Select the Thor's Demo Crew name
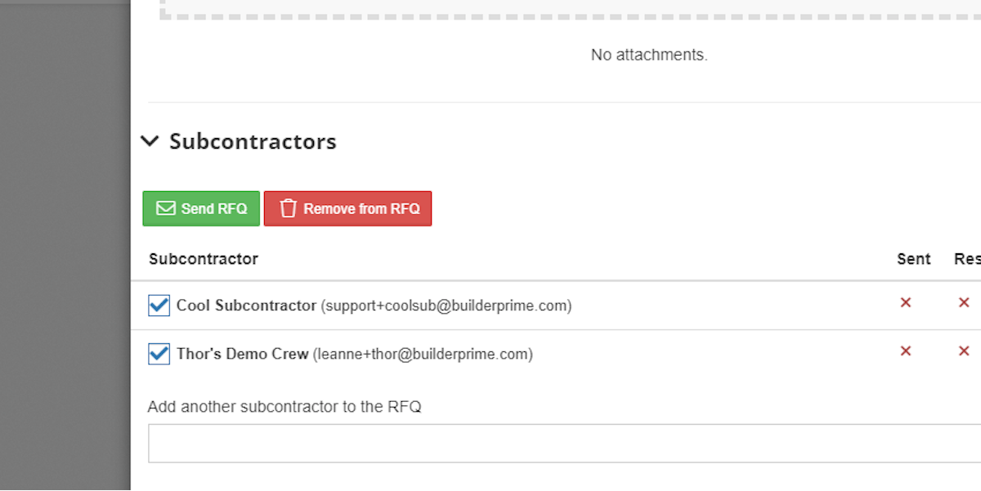The image size is (981, 491). coord(242,354)
